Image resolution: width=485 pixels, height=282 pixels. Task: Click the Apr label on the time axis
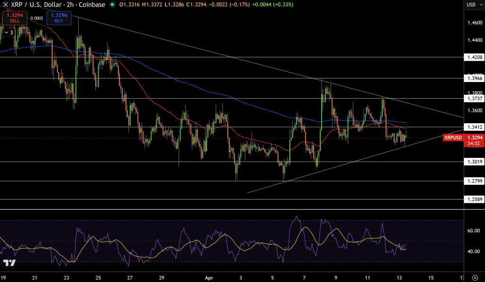(208, 278)
